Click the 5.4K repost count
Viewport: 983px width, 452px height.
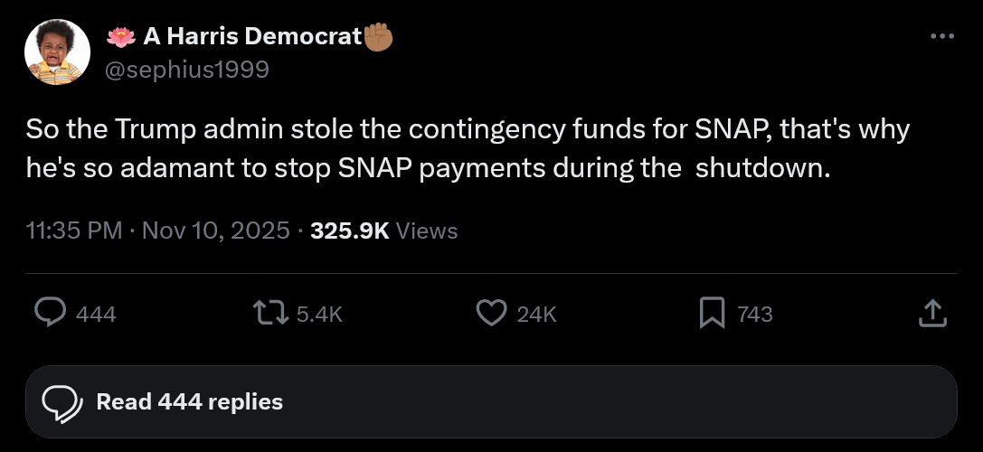319,314
